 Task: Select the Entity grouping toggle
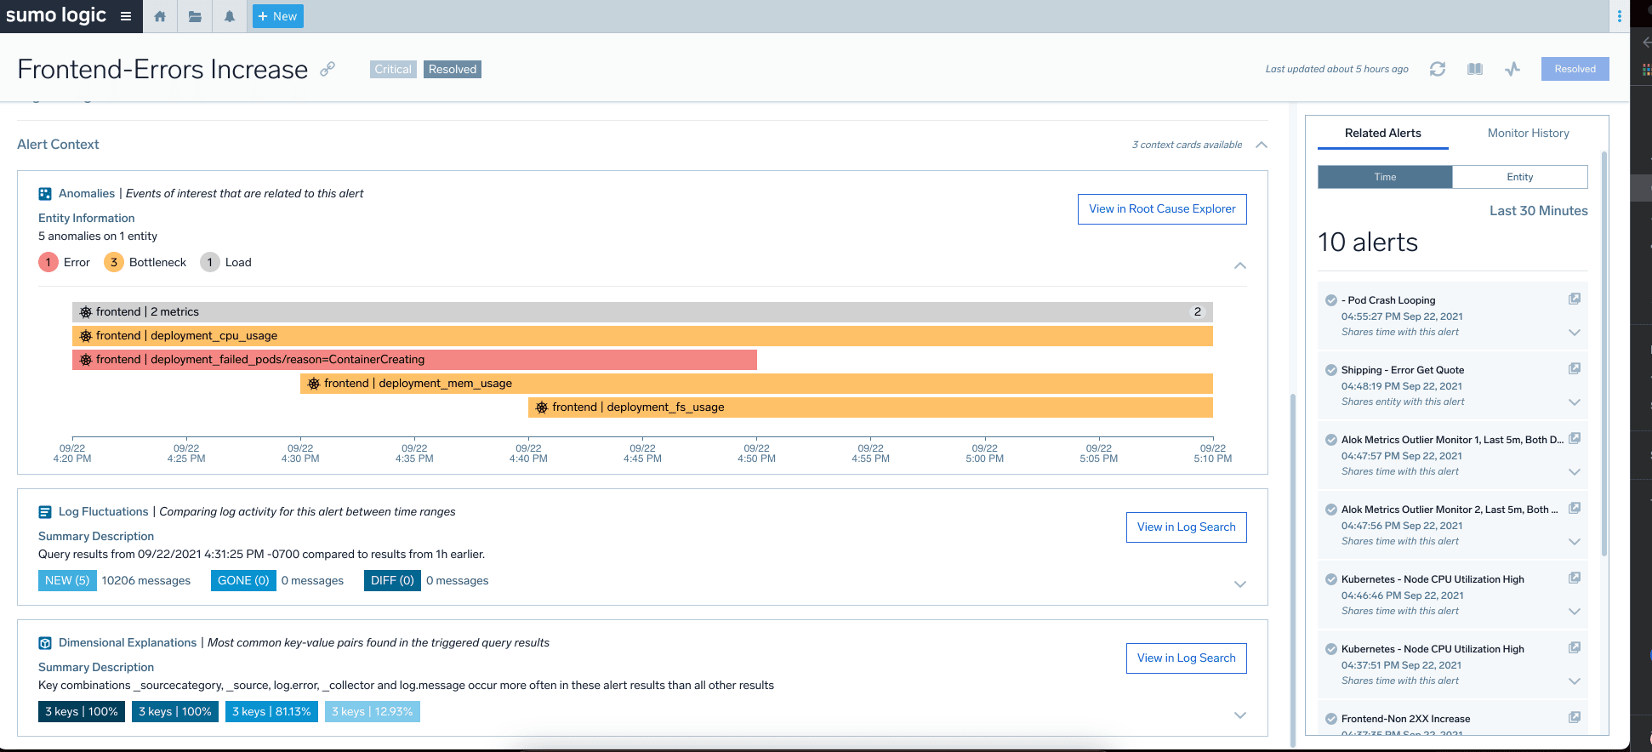click(x=1520, y=177)
